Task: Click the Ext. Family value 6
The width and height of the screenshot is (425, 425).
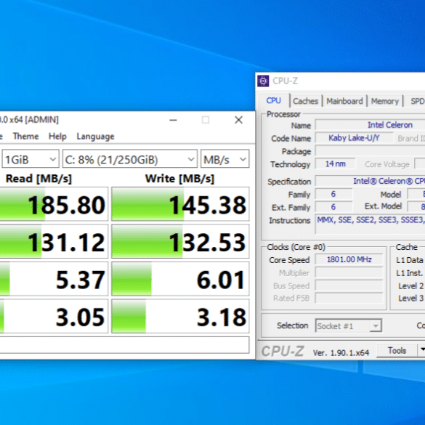Action: pyautogui.click(x=333, y=207)
